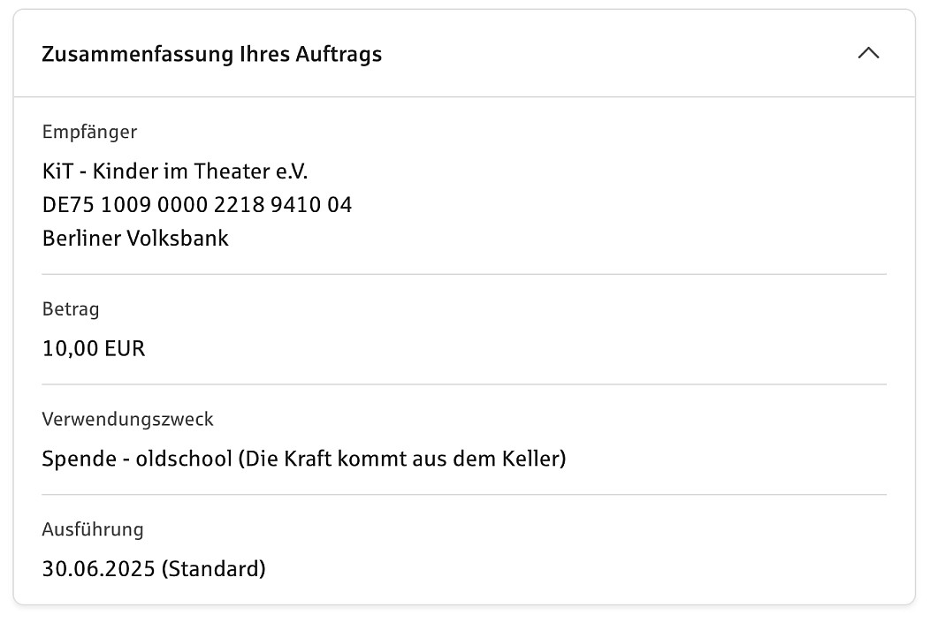Click the amount value '10,00'
The width and height of the screenshot is (930, 623).
(x=70, y=348)
